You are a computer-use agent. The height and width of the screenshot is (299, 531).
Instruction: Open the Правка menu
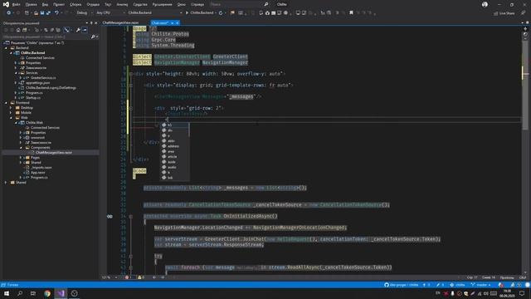click(x=31, y=4)
